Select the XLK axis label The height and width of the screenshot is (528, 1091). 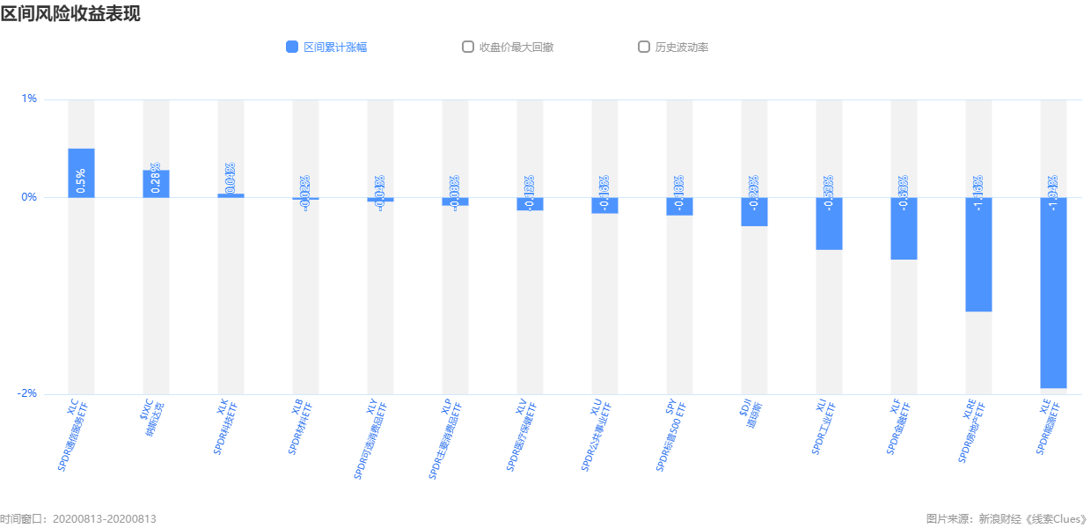[x=225, y=427]
